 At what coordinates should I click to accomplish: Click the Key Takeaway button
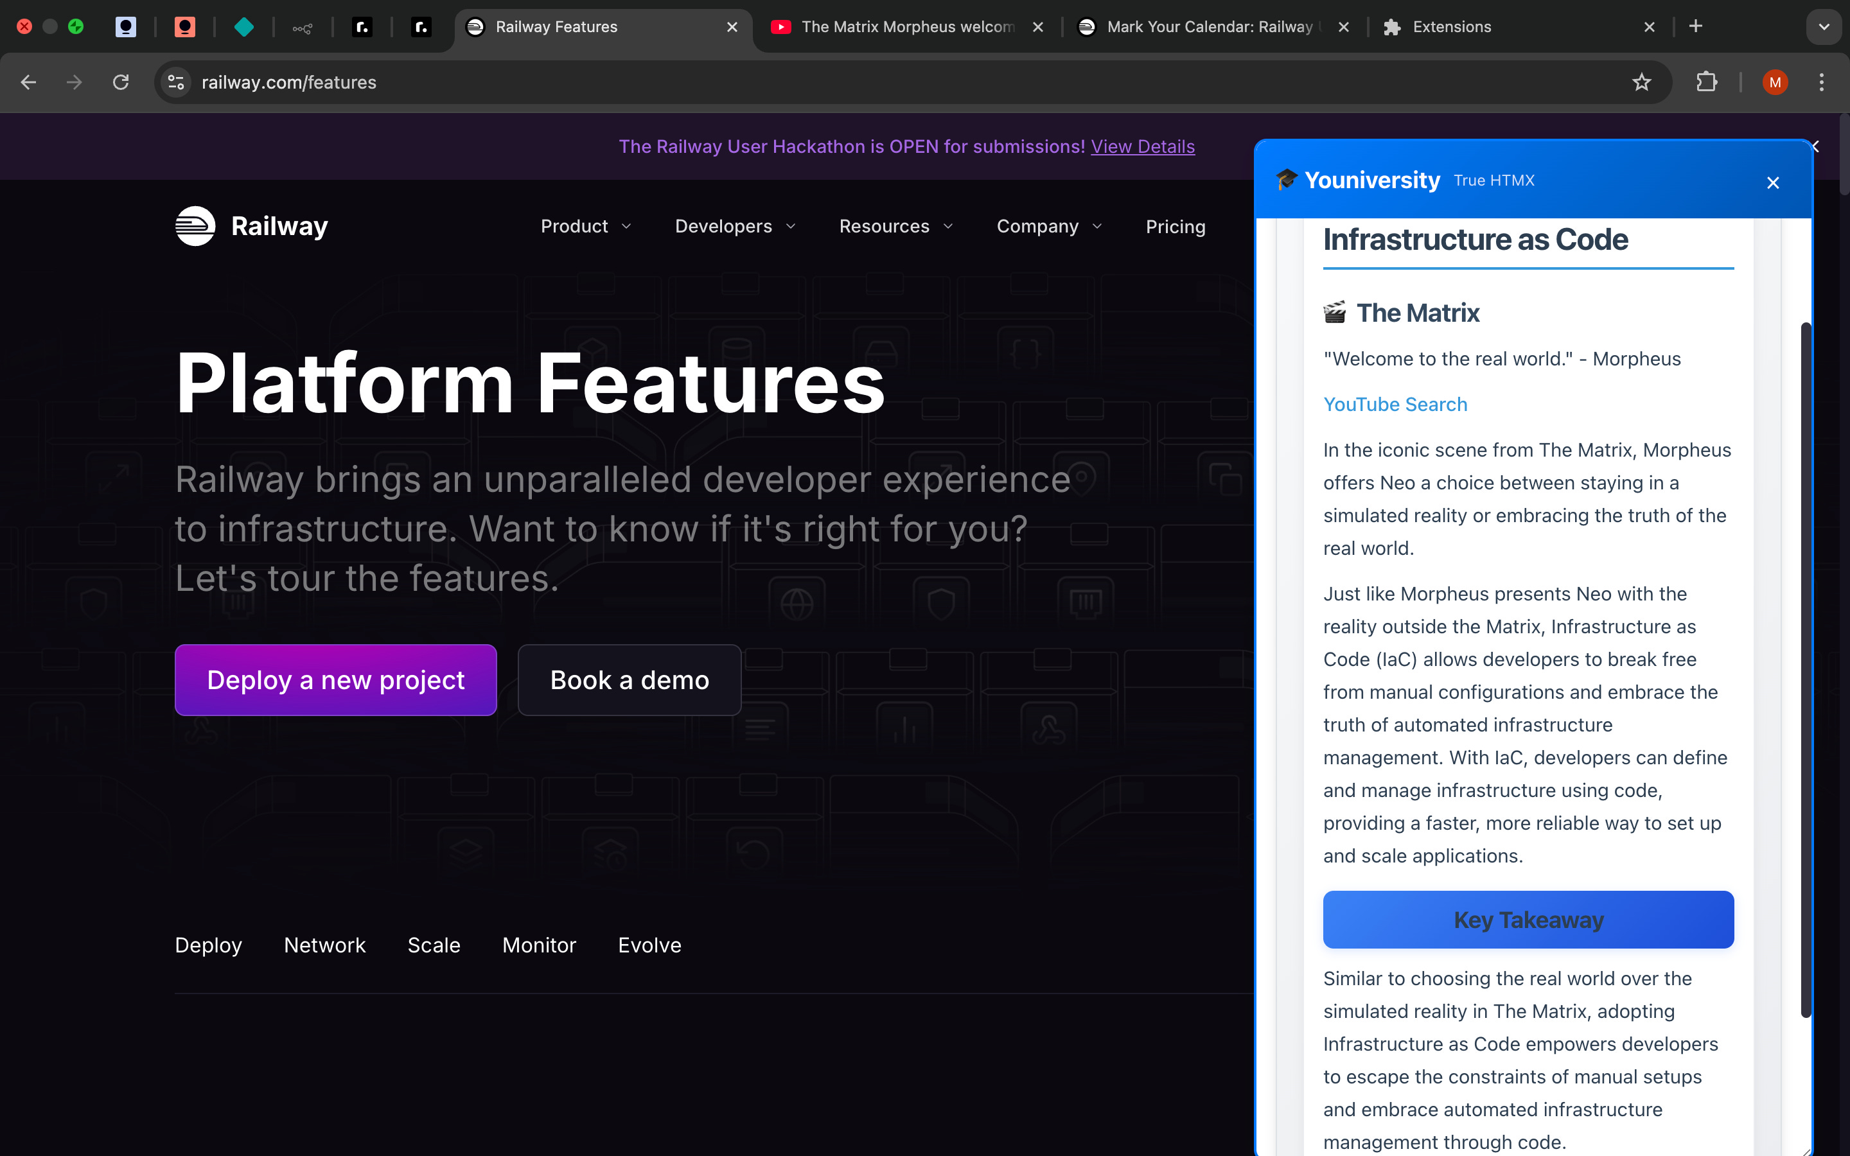pos(1528,919)
